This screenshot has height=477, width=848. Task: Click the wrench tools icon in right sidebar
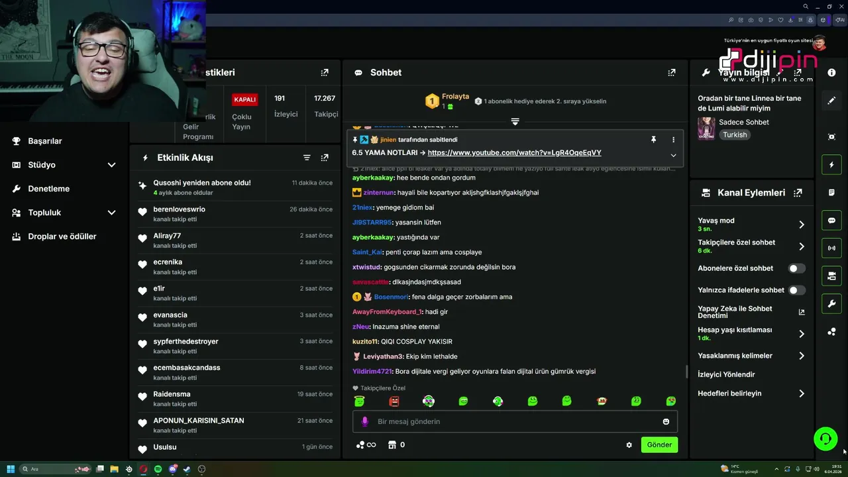(831, 304)
